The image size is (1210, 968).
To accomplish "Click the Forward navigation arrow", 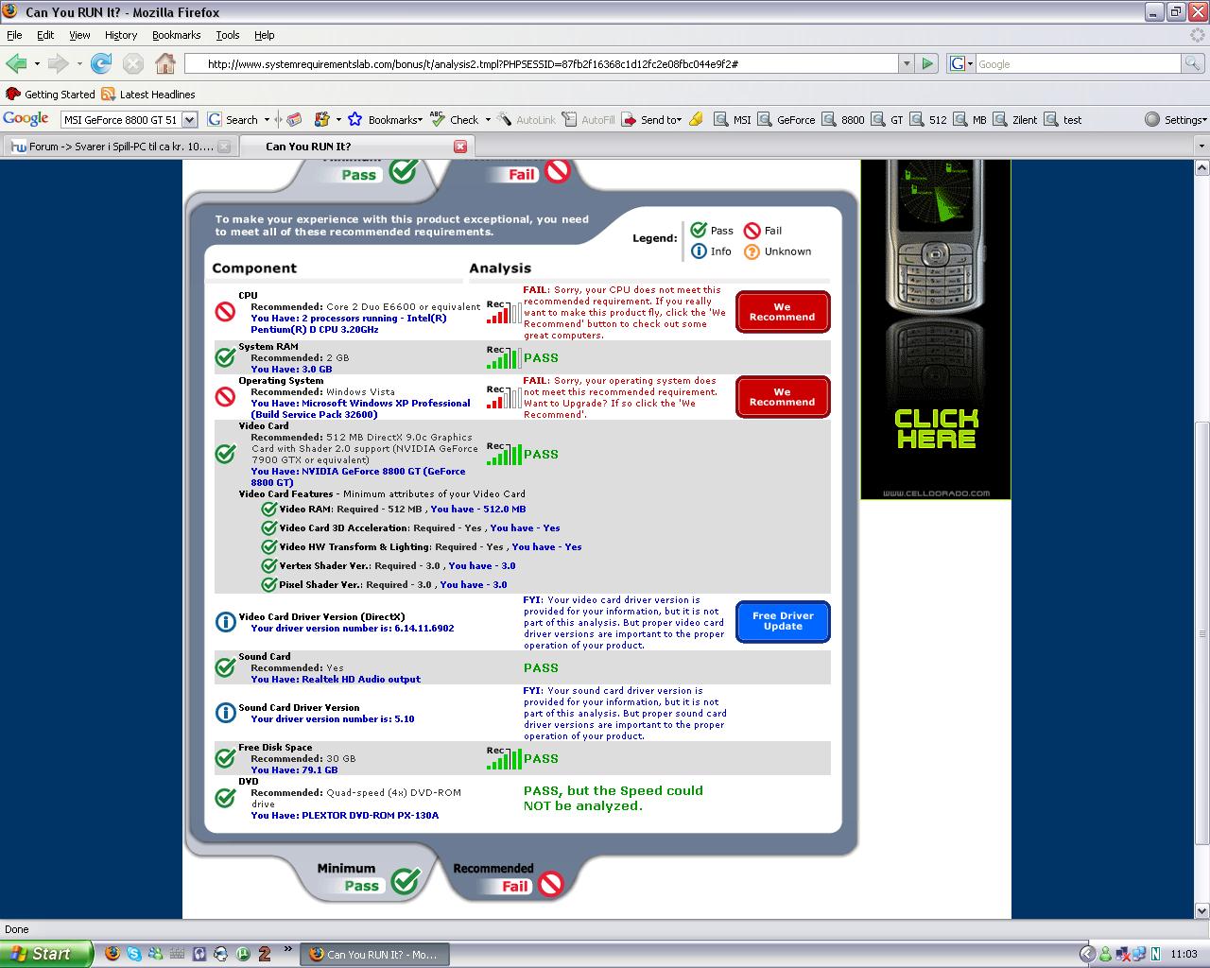I will pyautogui.click(x=58, y=63).
